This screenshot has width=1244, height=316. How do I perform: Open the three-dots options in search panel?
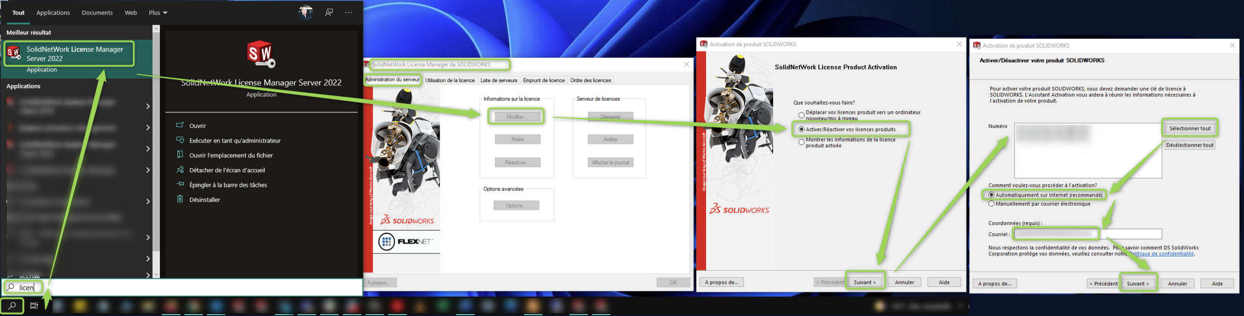click(348, 13)
